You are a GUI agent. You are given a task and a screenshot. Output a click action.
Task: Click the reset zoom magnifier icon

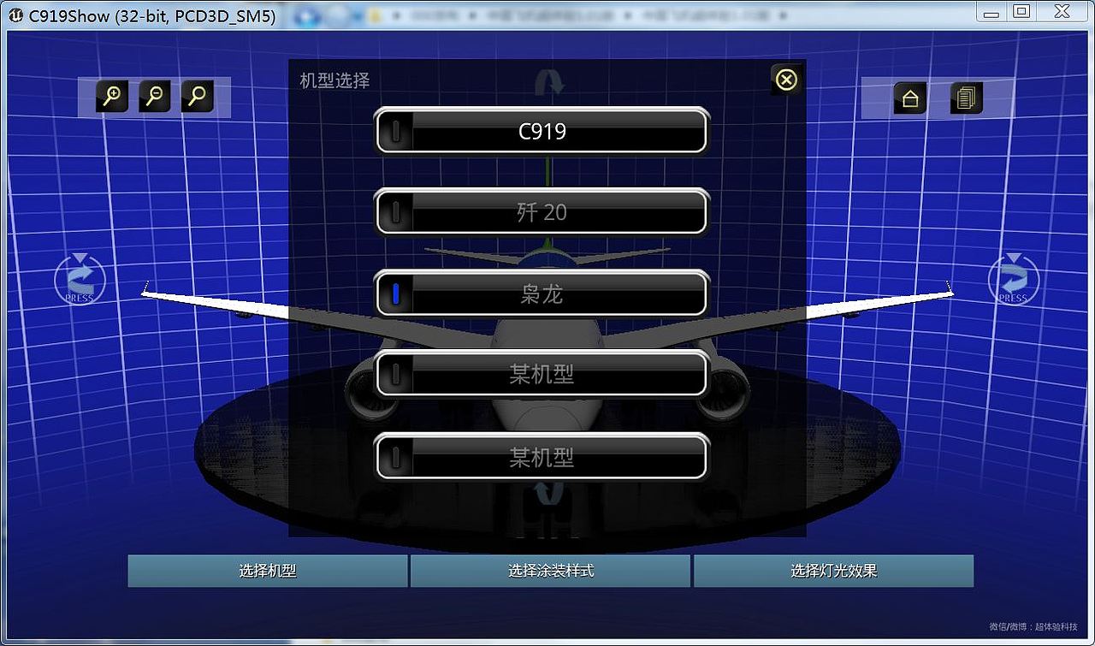coord(198,97)
